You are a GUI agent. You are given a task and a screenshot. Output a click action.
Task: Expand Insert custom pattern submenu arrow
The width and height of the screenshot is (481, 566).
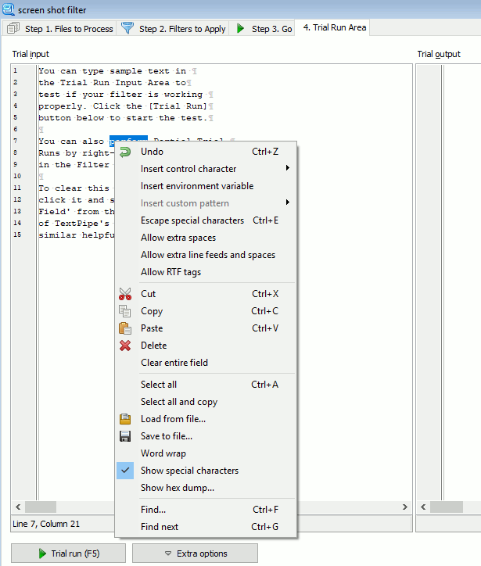coord(288,203)
